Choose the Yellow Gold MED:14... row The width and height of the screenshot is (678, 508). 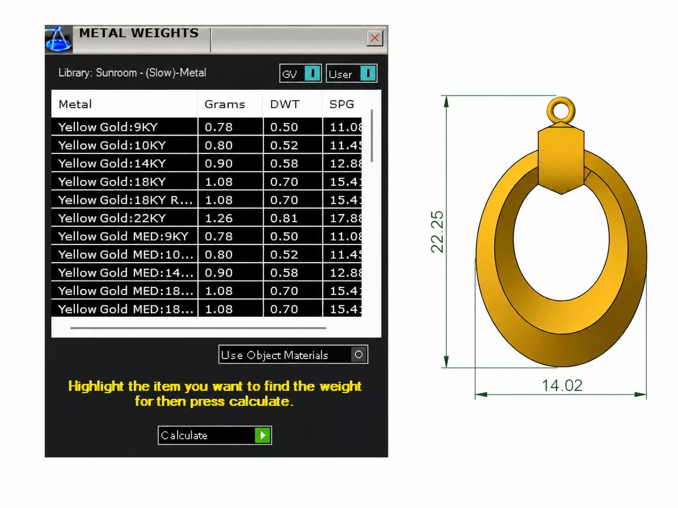[206, 273]
